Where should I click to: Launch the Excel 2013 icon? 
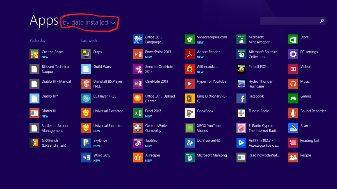click(138, 113)
